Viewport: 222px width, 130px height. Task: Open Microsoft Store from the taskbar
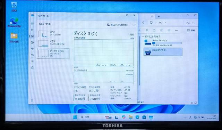[x=144, y=117]
